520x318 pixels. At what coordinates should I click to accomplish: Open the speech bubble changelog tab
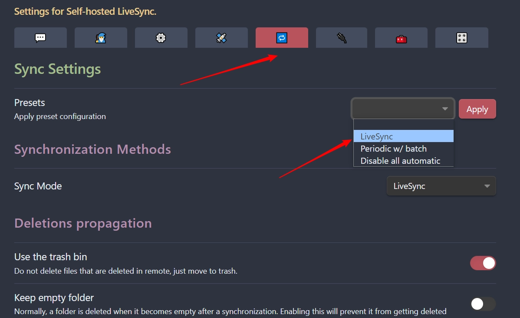coord(40,37)
